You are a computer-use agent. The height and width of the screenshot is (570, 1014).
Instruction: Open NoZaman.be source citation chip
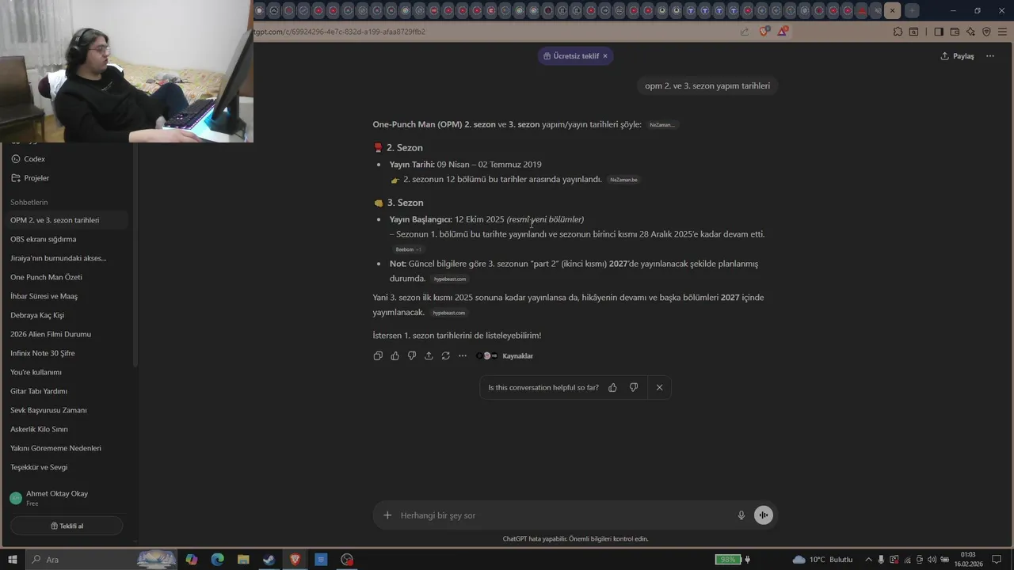(623, 180)
